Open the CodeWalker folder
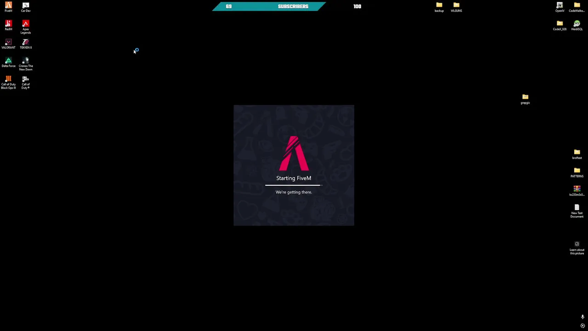Screen dimensions: 588x331 (577, 7)
